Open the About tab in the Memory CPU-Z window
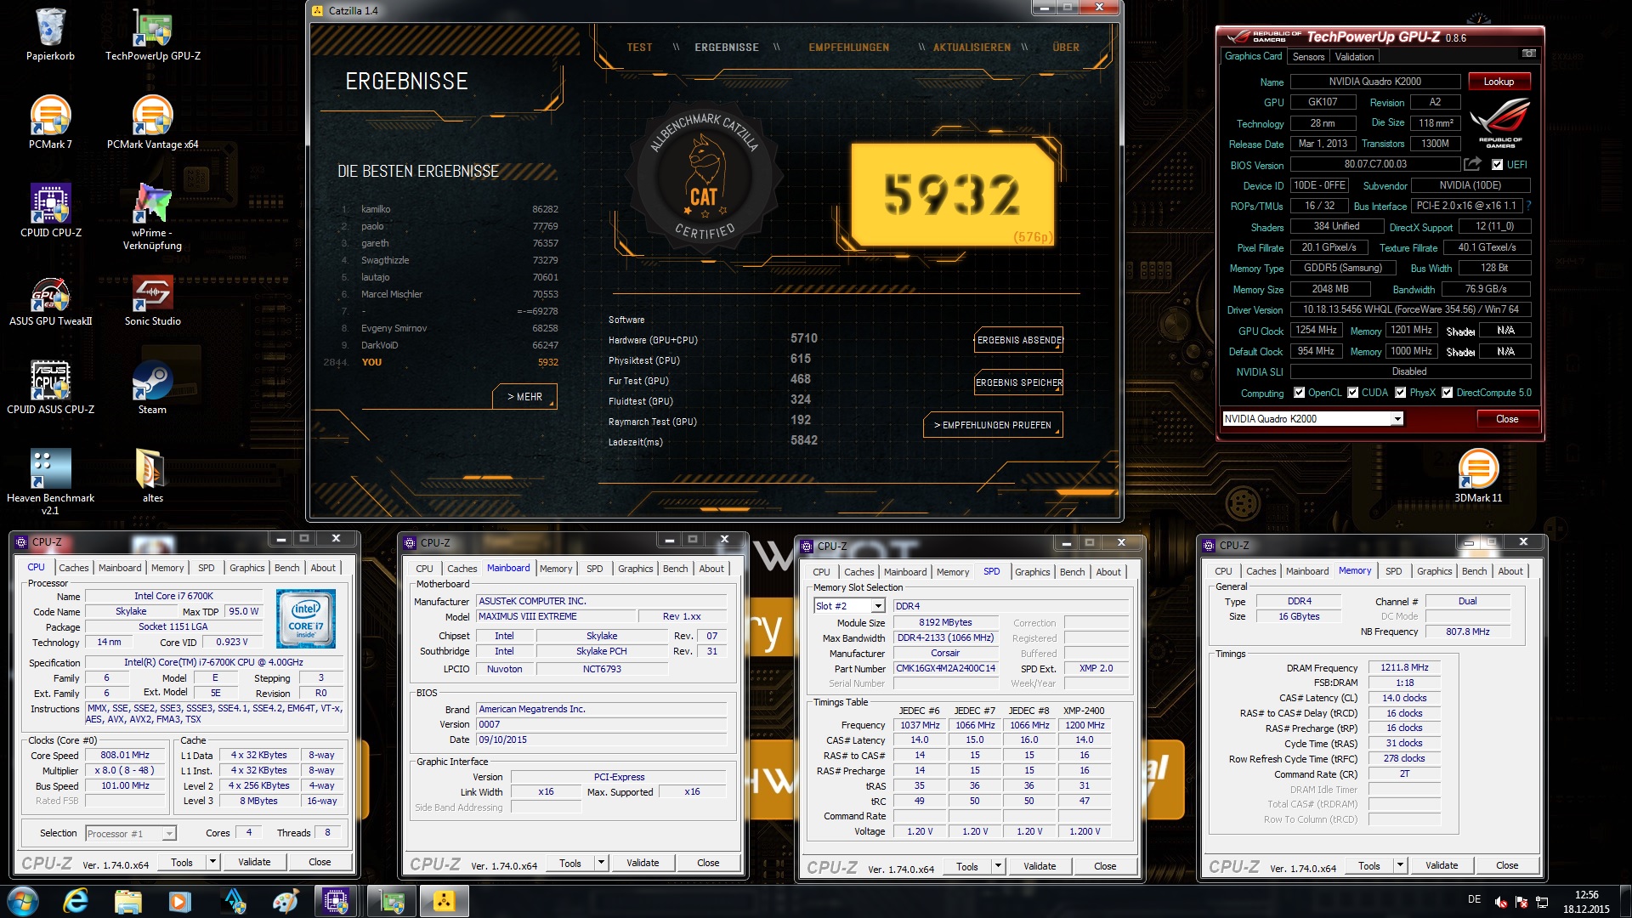 [x=1510, y=571]
